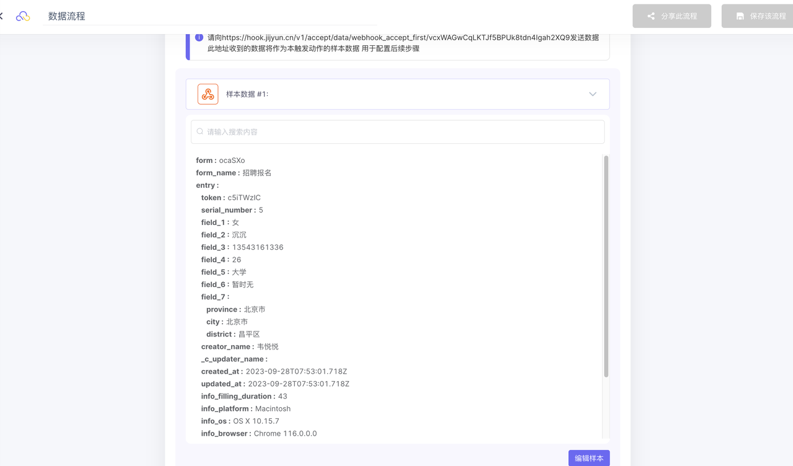Click the save disk icon in 保存该流程
The width and height of the screenshot is (793, 466).
[740, 16]
